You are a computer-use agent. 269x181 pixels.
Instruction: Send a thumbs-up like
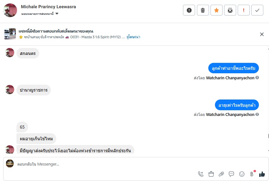coord(262,174)
